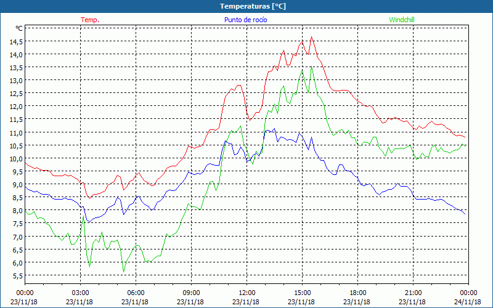
Task: Click the 12,5 y-axis value
Action: 17,94
